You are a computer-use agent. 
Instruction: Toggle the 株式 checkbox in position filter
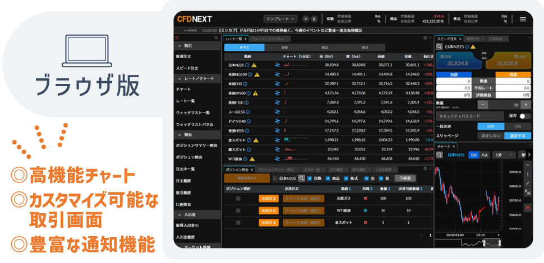(346, 178)
